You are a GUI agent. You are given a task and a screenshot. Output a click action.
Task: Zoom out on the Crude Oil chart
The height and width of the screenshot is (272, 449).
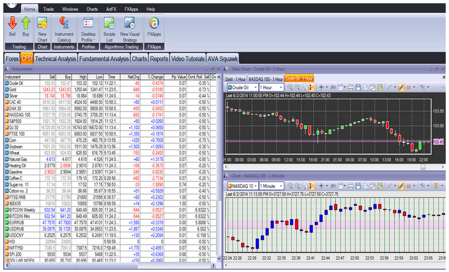(x=297, y=88)
